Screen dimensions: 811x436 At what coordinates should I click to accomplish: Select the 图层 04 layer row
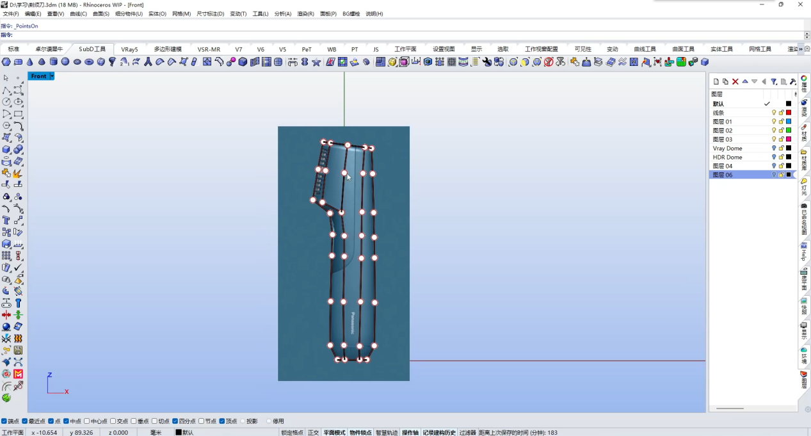tap(752, 166)
